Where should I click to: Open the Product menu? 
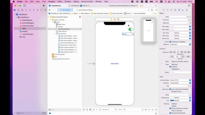[68, 1]
